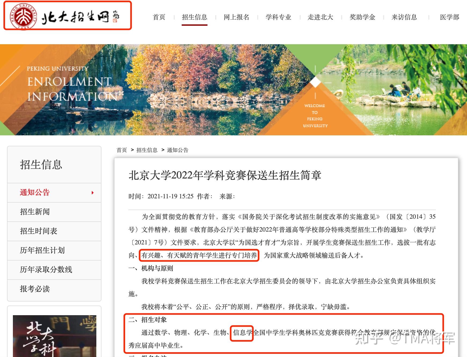Open 招生新闻 in the sidebar
The width and height of the screenshot is (467, 357).
(54, 212)
